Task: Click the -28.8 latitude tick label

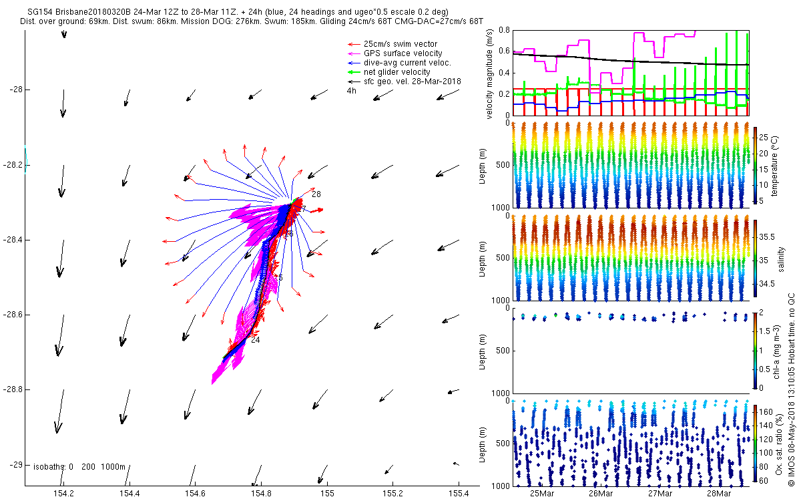Action: click(x=12, y=389)
